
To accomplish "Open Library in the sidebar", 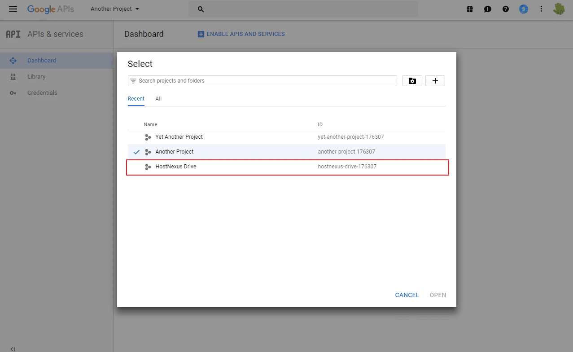I will [x=57, y=77].
